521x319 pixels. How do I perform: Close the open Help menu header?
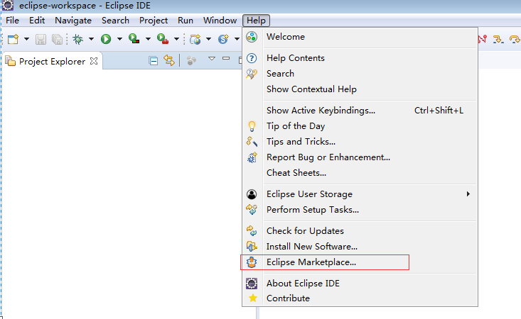(256, 21)
